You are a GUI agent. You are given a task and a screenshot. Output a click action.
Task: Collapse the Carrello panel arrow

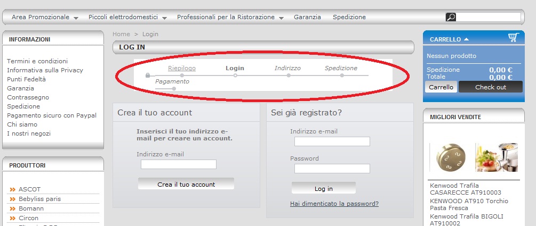467,39
